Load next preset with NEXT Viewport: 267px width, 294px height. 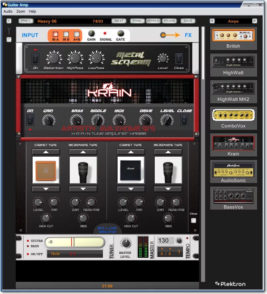tap(119, 21)
